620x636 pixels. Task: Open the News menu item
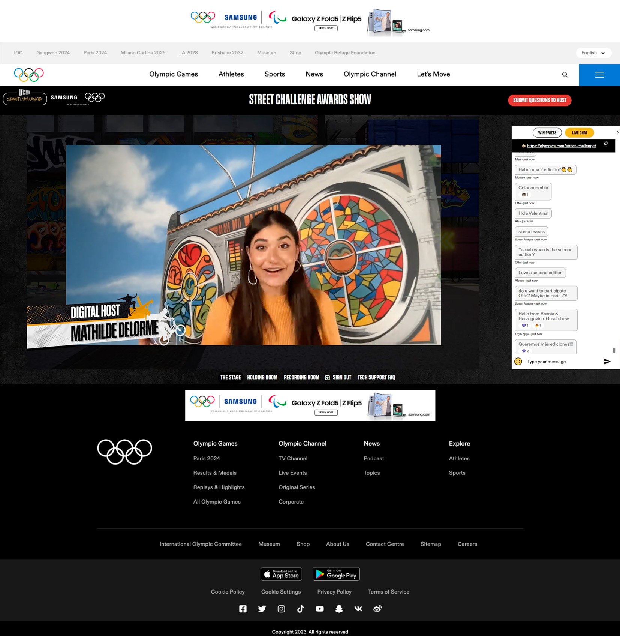click(x=314, y=74)
